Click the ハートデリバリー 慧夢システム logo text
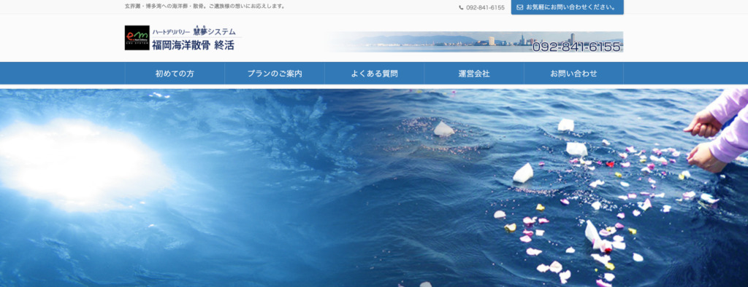 (x=194, y=32)
